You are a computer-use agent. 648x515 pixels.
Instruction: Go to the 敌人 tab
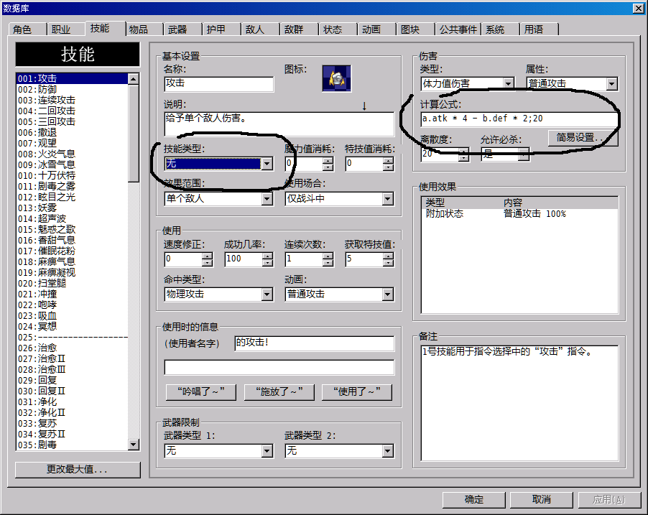click(260, 29)
